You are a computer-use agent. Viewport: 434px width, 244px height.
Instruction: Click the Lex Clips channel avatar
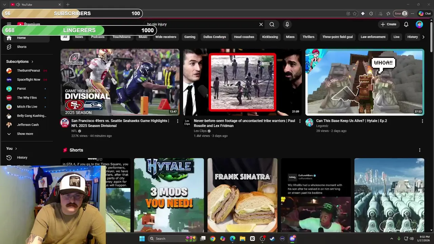click(x=187, y=123)
